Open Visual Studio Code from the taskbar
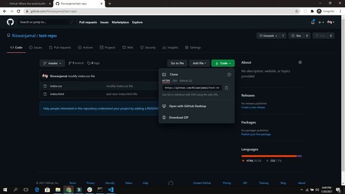Screen dimensions: 345x194 [111, 190]
